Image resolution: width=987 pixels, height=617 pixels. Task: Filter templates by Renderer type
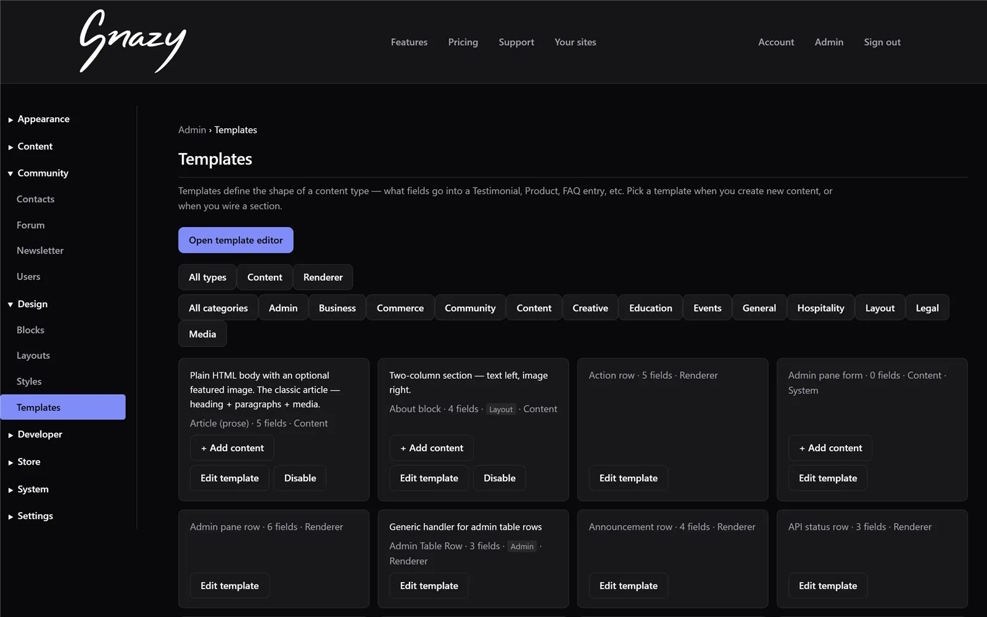tap(323, 277)
